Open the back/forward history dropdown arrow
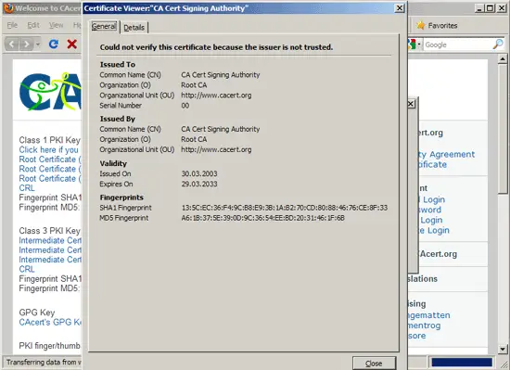Image resolution: width=510 pixels, height=370 pixels. coord(38,44)
